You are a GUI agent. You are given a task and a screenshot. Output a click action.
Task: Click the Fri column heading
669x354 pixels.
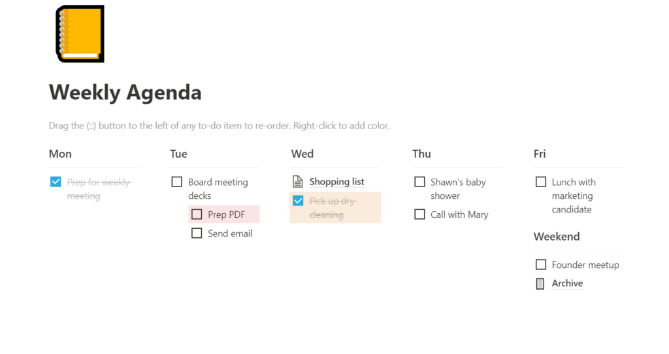pos(540,154)
